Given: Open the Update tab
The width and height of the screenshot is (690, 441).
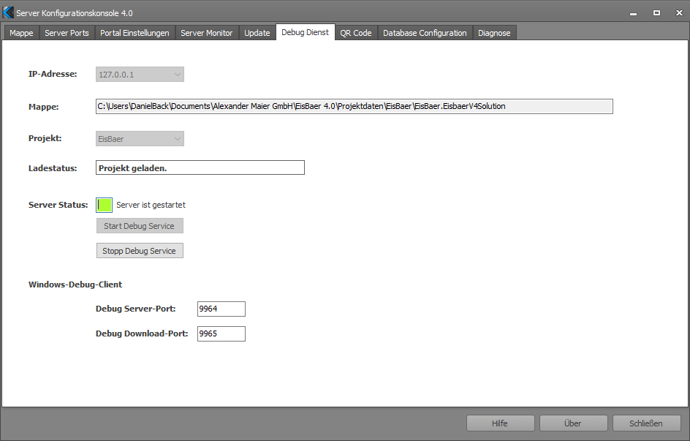Looking at the screenshot, I should 257,33.
